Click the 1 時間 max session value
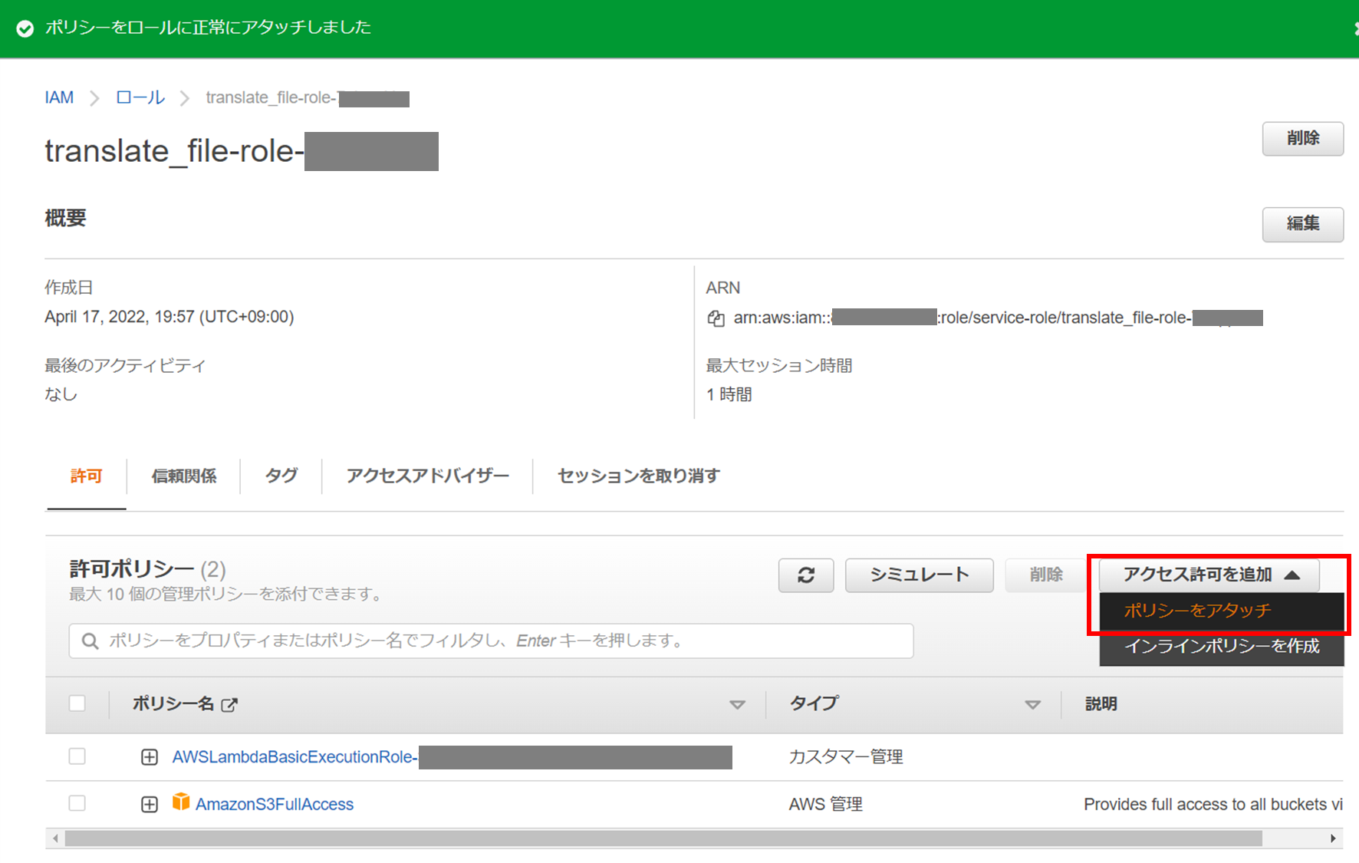The image size is (1359, 863). 729,394
